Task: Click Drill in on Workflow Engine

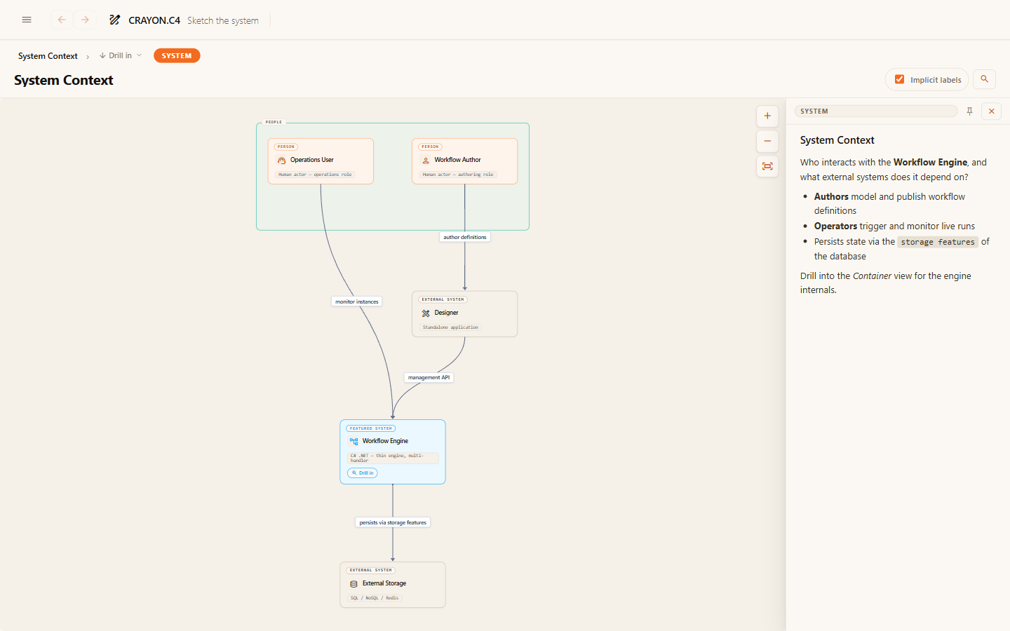Action: [x=363, y=473]
